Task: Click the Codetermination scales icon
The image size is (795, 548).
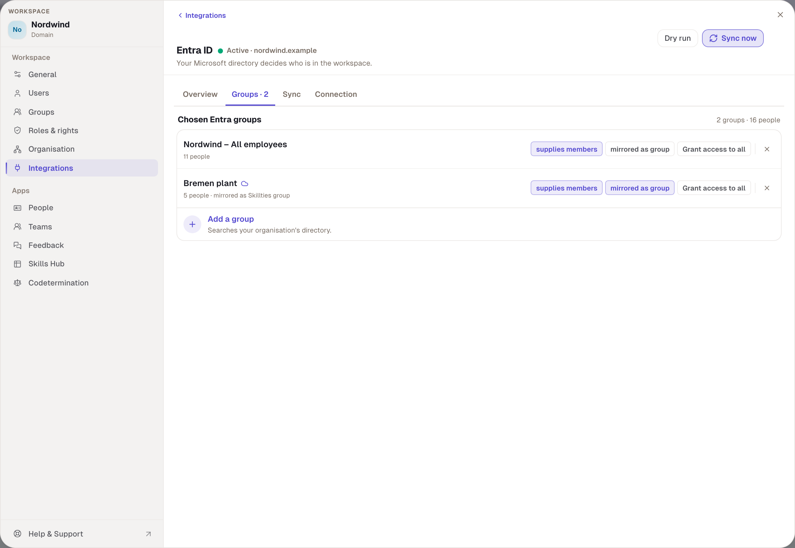Action: [x=18, y=283]
